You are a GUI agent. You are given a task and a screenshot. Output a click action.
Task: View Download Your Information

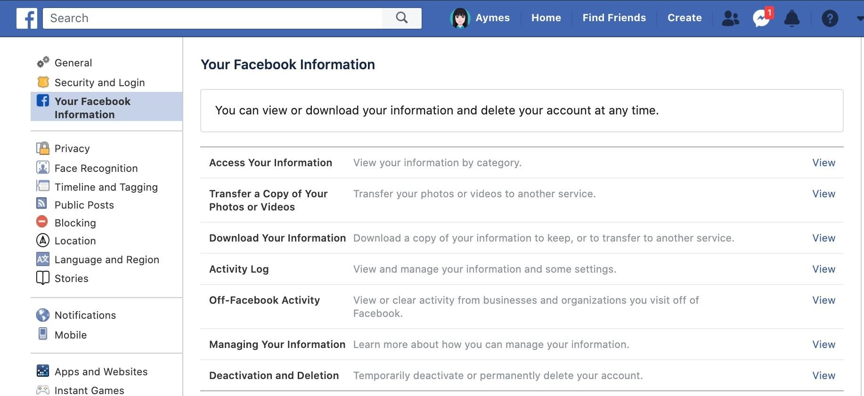823,238
